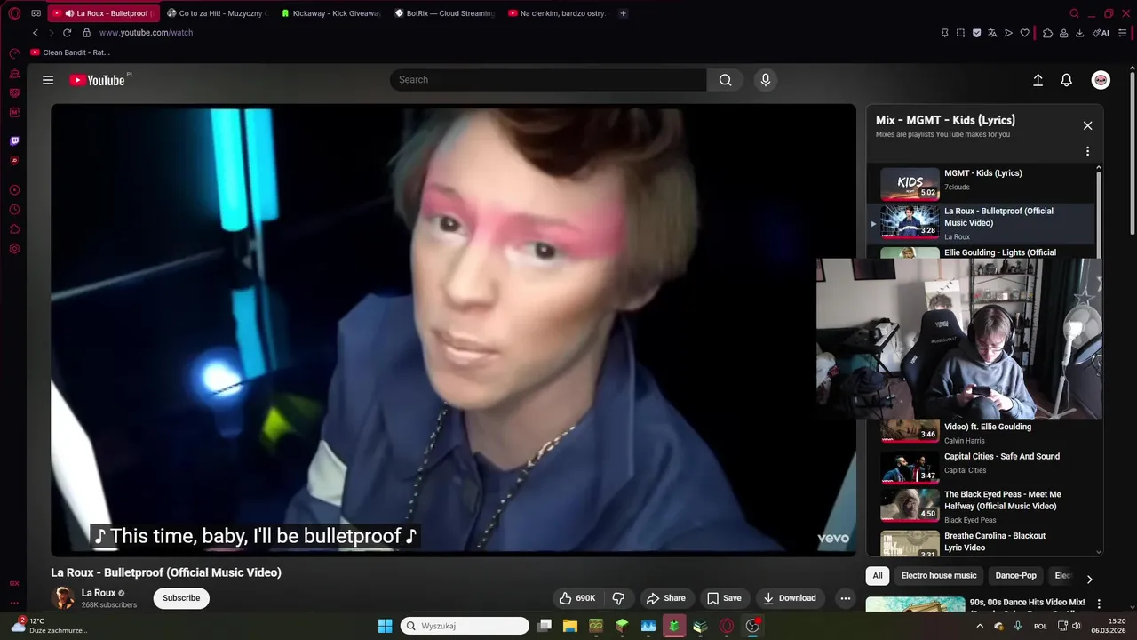Add page to bookmarks heart icon
Screen dimensions: 1137x640
[x=1024, y=33]
